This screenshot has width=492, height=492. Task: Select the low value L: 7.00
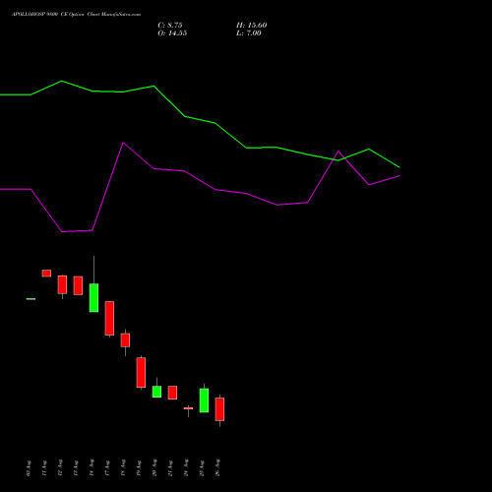coord(248,33)
